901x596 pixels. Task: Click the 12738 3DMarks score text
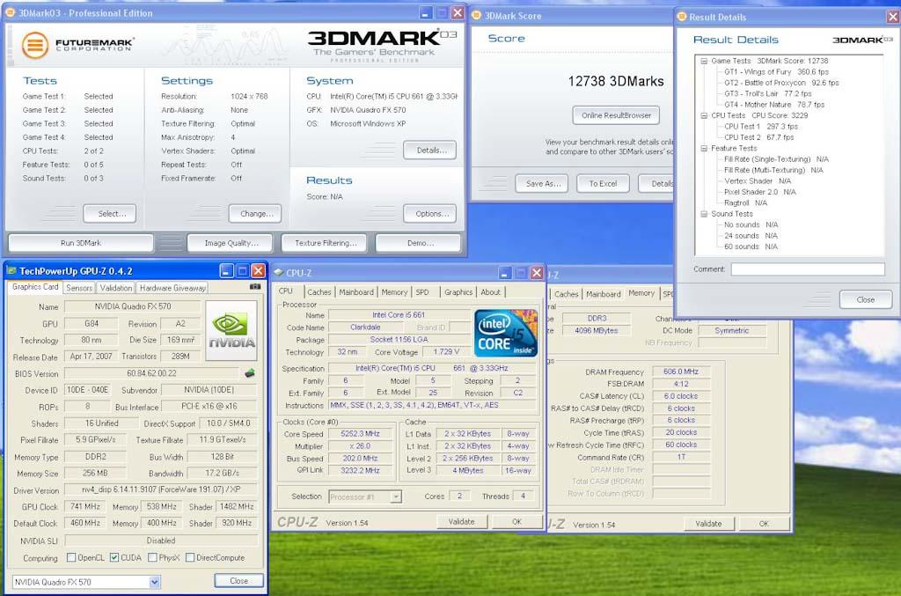(x=615, y=82)
